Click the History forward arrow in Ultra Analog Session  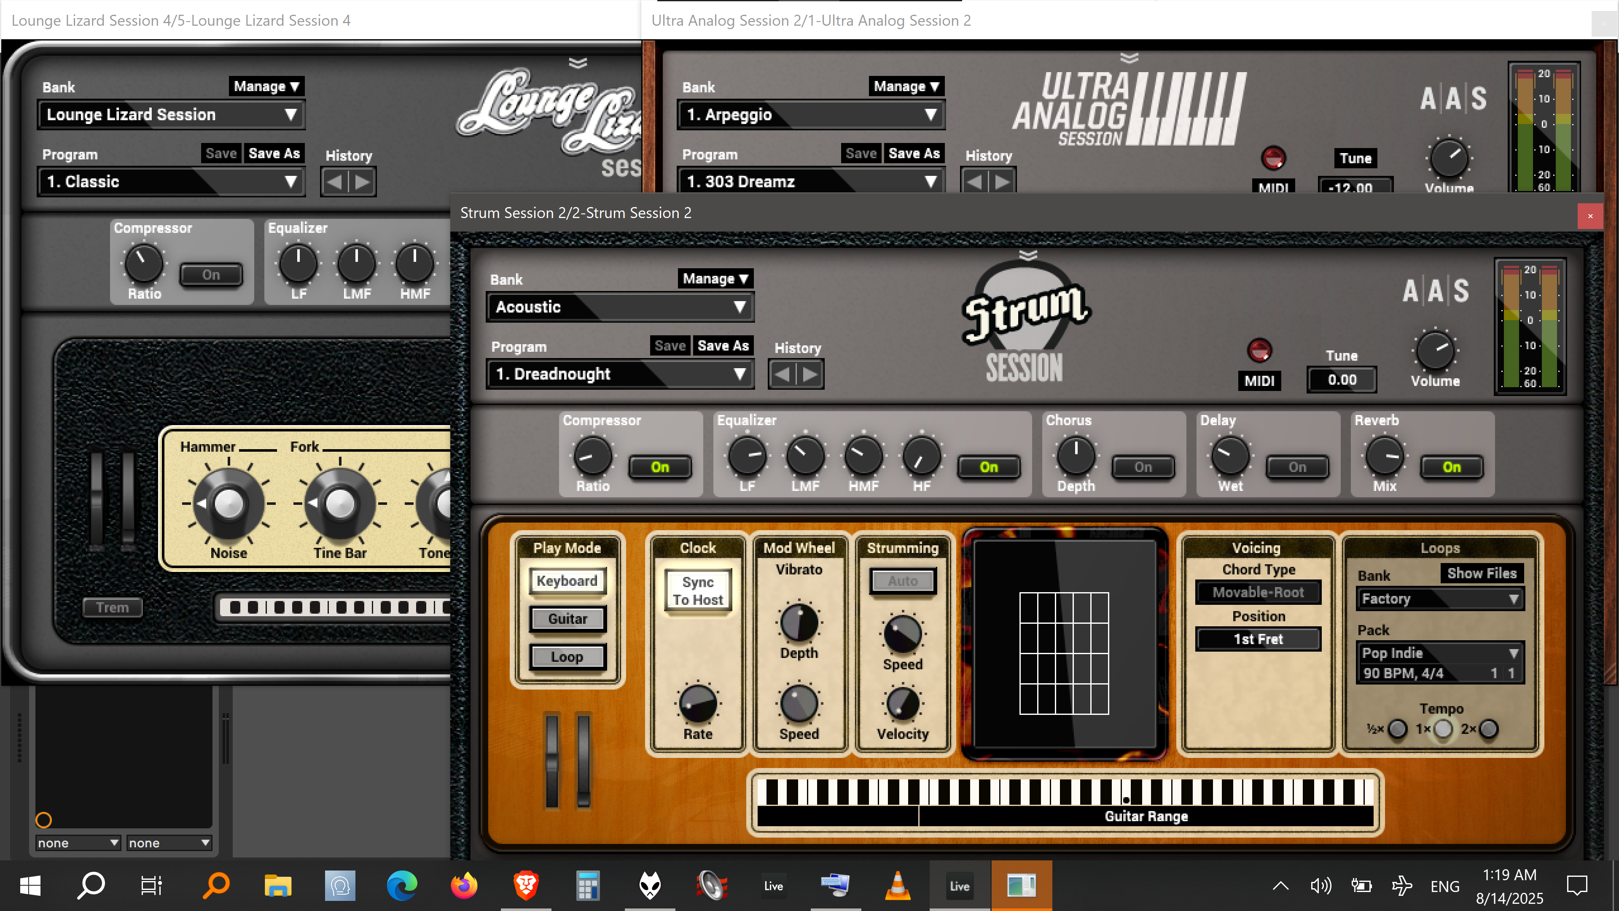coord(1003,182)
